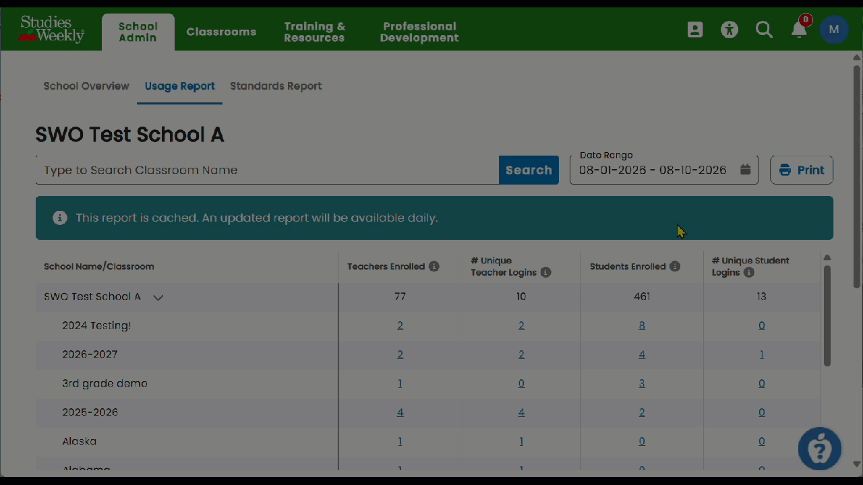Open Unique Teacher Logins for 2024 Testing!
Viewport: 863px width, 485px height.
[x=521, y=325]
